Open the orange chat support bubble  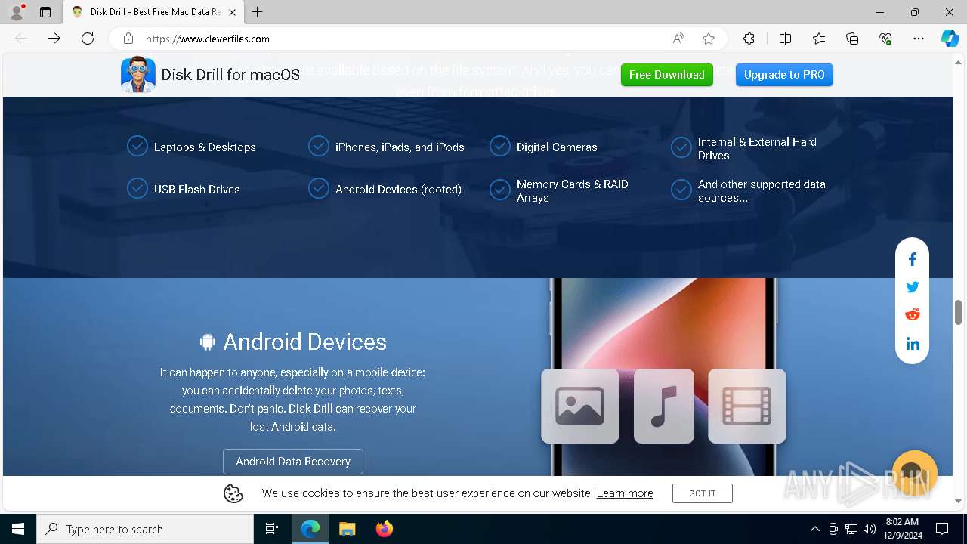[914, 472]
